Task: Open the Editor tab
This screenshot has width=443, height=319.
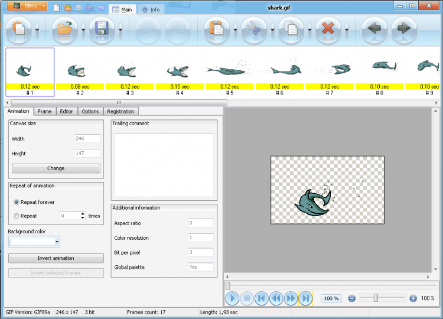Action: tap(66, 112)
